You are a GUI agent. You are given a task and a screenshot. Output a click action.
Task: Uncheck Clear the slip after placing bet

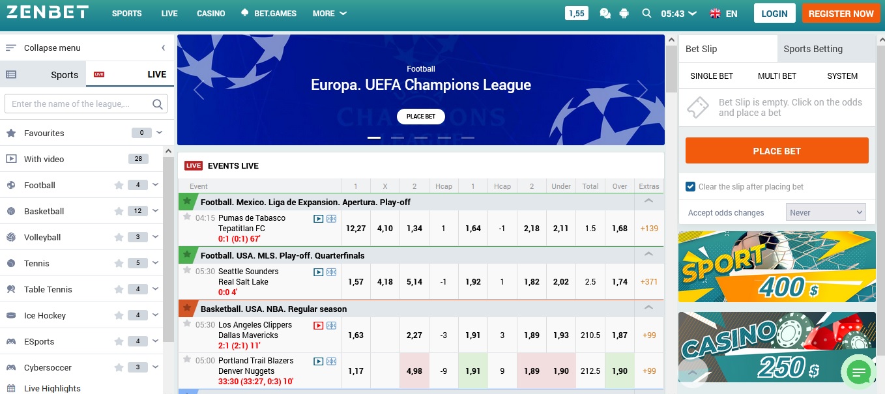point(690,187)
